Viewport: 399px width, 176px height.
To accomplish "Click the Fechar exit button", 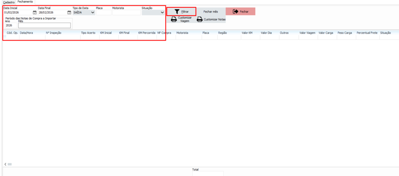I will (x=240, y=12).
